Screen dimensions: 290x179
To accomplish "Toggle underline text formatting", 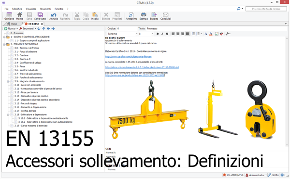I will click(x=167, y=34).
